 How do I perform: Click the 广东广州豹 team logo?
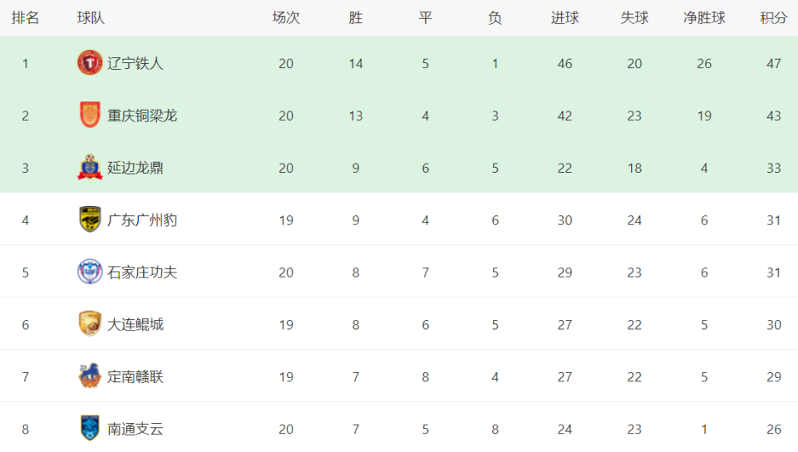pyautogui.click(x=90, y=220)
